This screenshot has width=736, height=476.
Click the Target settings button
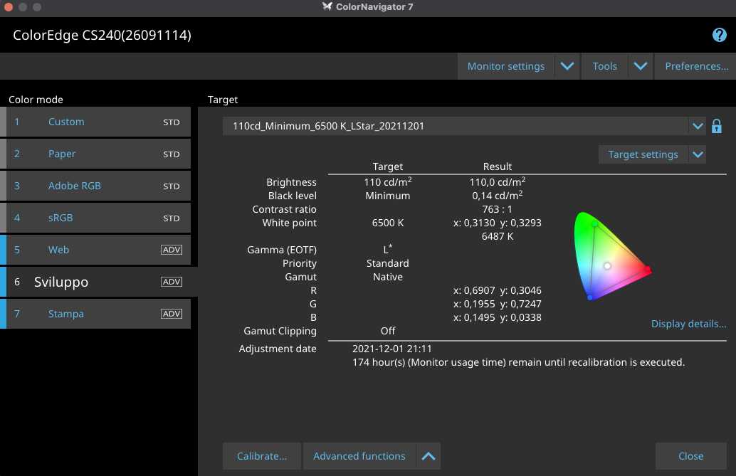tap(643, 154)
